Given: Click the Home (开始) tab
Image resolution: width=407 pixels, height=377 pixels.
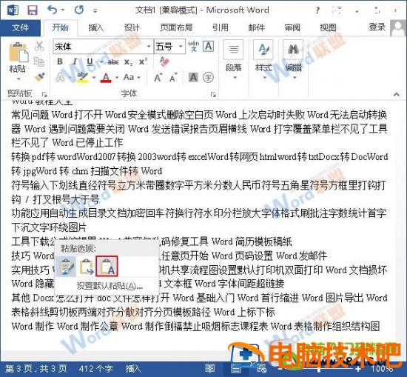Looking at the screenshot, I should tap(60, 27).
